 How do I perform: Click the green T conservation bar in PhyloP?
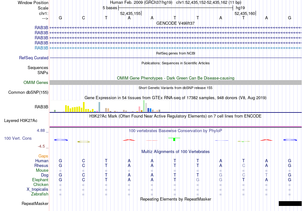click(x=174, y=139)
